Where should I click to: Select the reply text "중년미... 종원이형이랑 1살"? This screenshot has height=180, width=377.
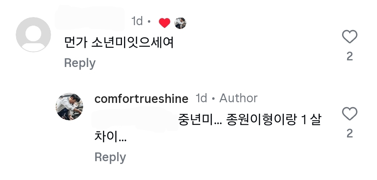click(x=249, y=120)
